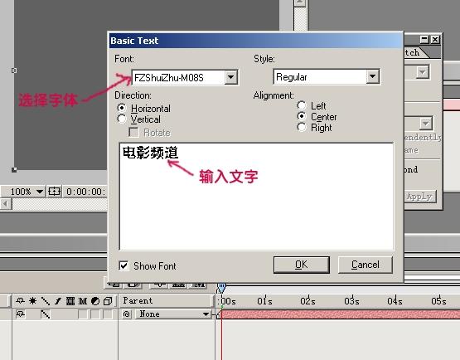The image size is (460, 360).
Task: Click the Effect 'f' column header icon
Action: (58, 300)
